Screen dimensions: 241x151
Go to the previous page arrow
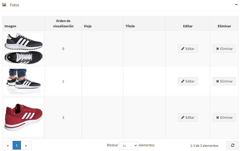click(x=7, y=145)
